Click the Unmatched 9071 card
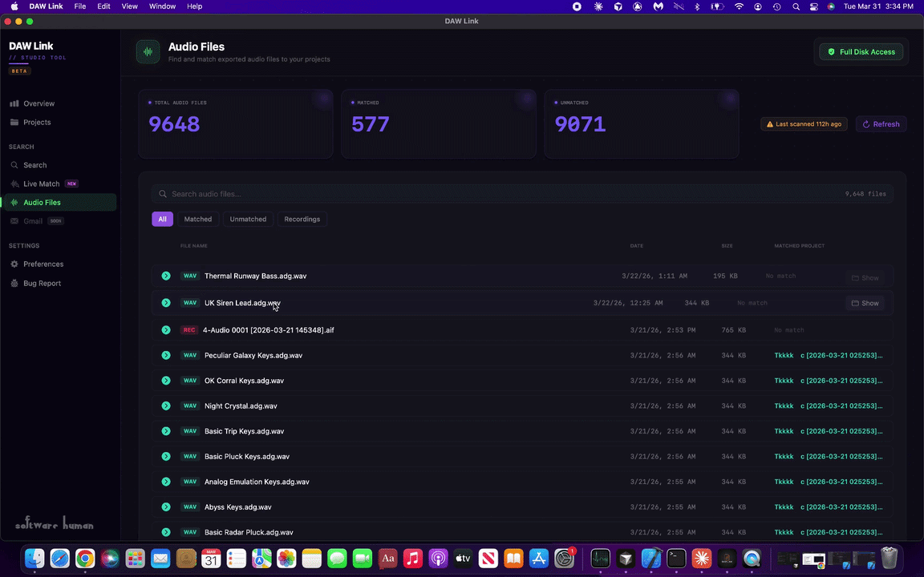 pos(642,123)
